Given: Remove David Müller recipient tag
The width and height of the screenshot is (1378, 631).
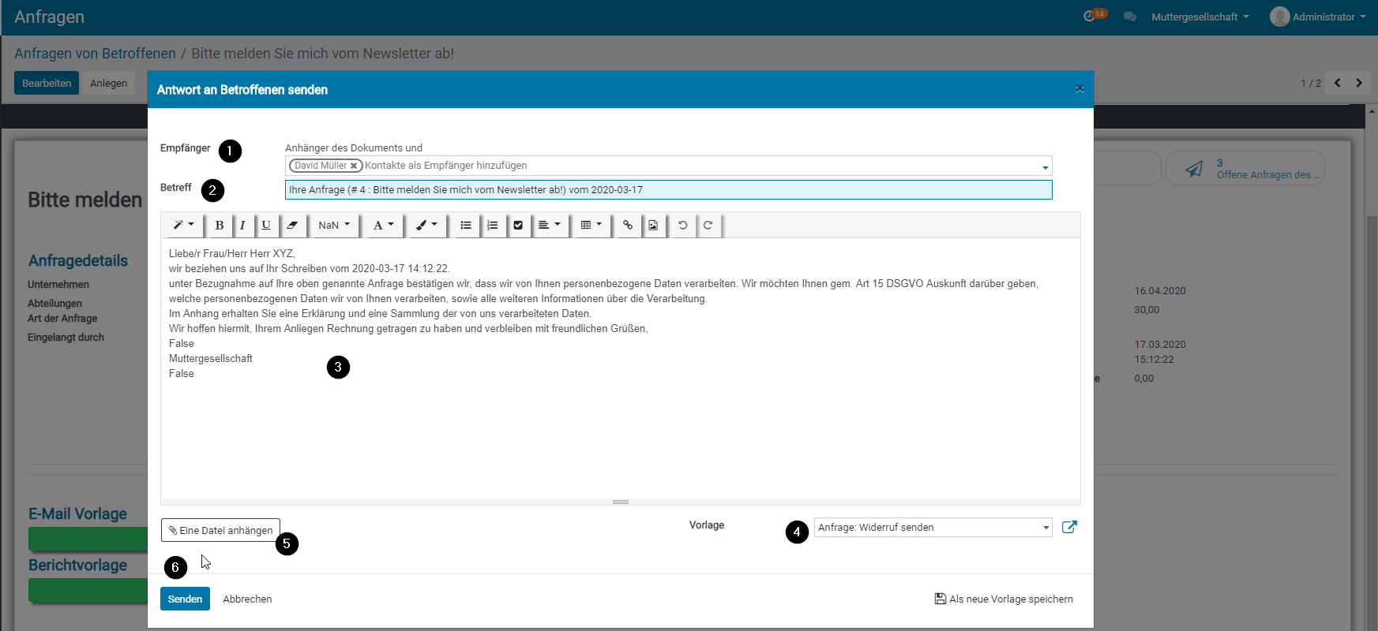Looking at the screenshot, I should [x=355, y=166].
